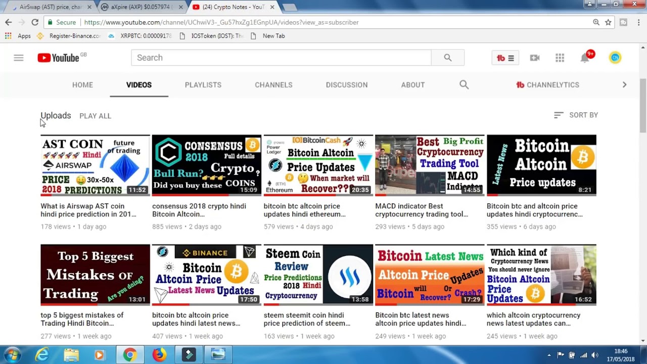
Task: Open the Bitcoin Altcoin 8:21 thumbnail
Action: 541,165
